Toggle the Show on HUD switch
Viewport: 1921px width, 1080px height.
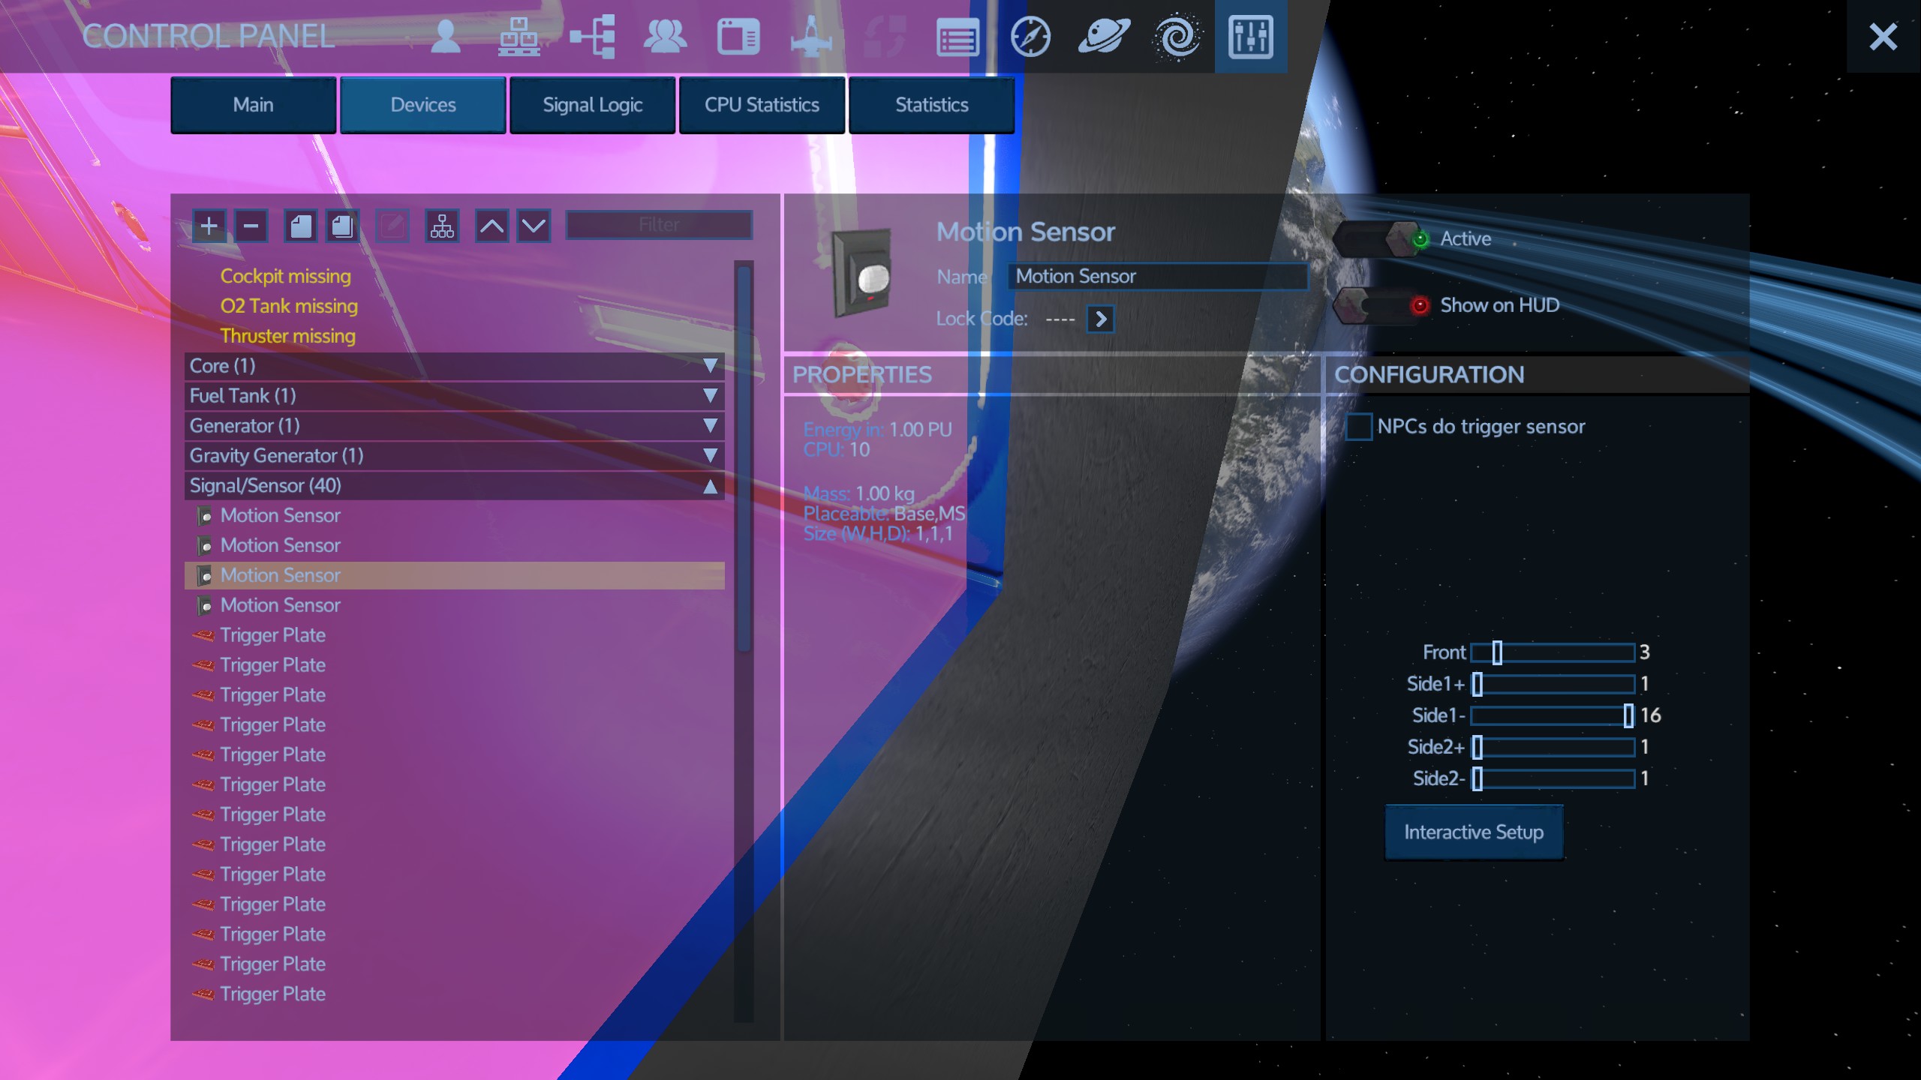tap(1381, 305)
